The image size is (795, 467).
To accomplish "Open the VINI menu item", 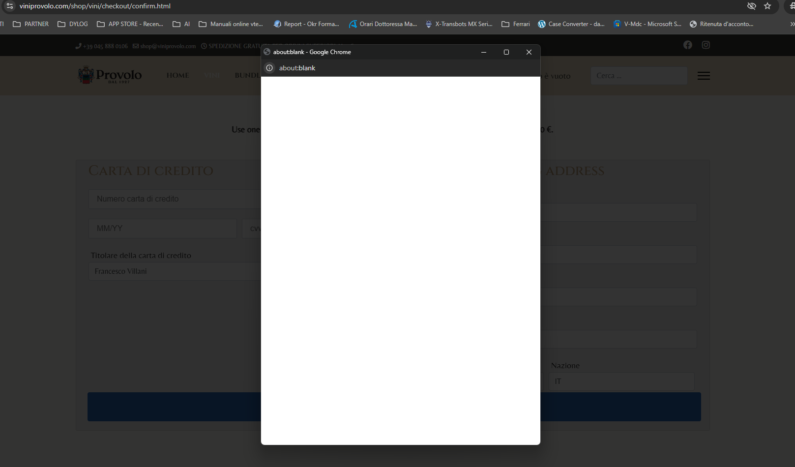I will pyautogui.click(x=212, y=76).
